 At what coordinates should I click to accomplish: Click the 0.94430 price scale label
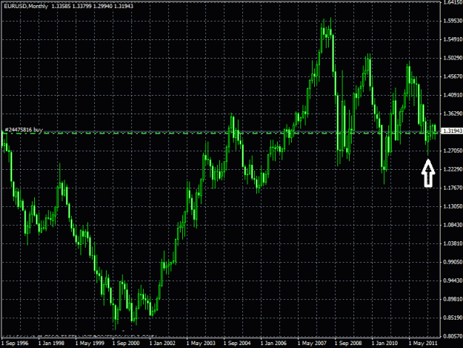click(x=453, y=280)
